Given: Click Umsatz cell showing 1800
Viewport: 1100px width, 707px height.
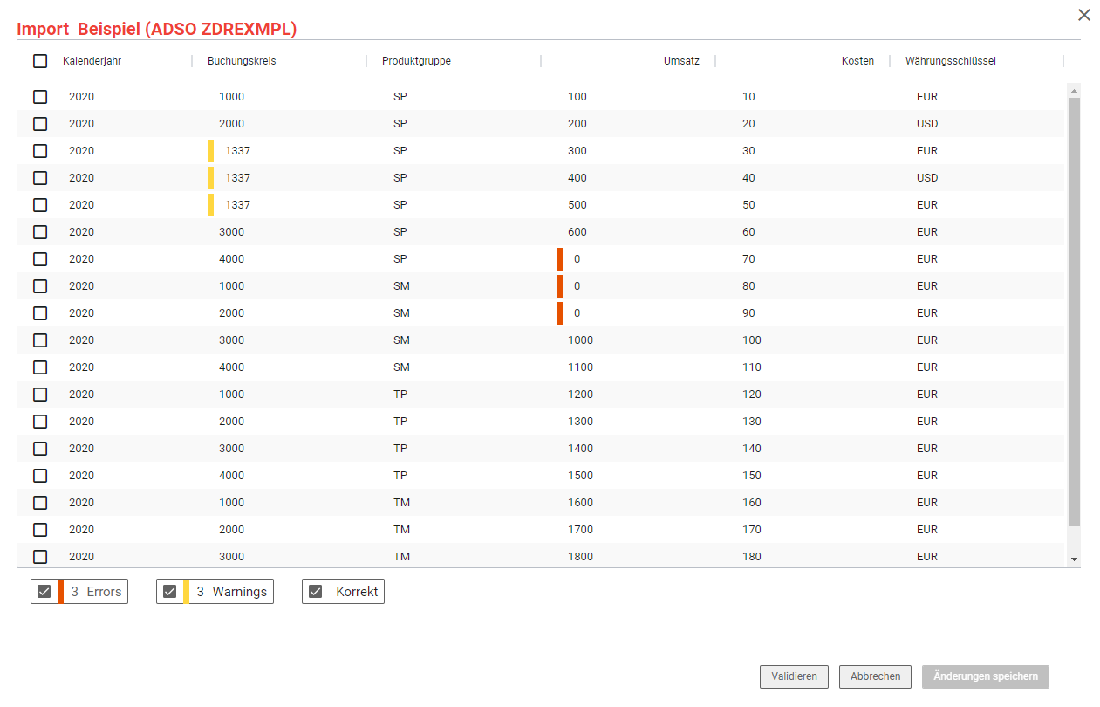Looking at the screenshot, I should tap(580, 557).
